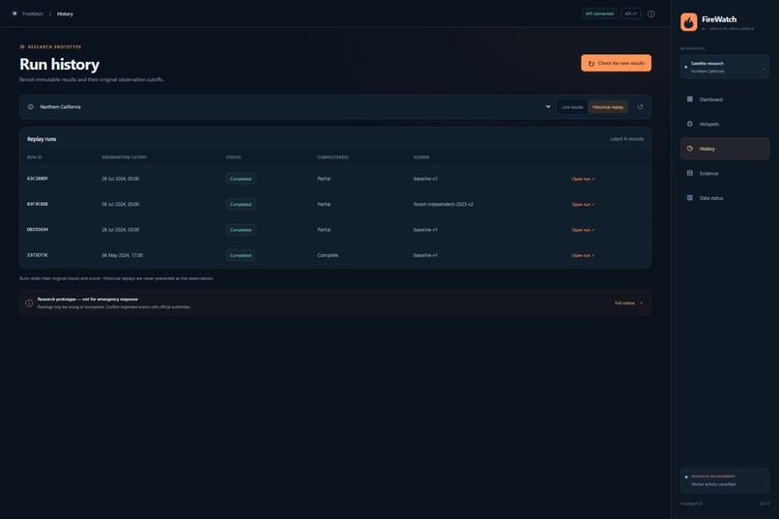The height and width of the screenshot is (519, 779).
Task: Click the Completed badge for run 2372CF3C
Action: tap(241, 255)
